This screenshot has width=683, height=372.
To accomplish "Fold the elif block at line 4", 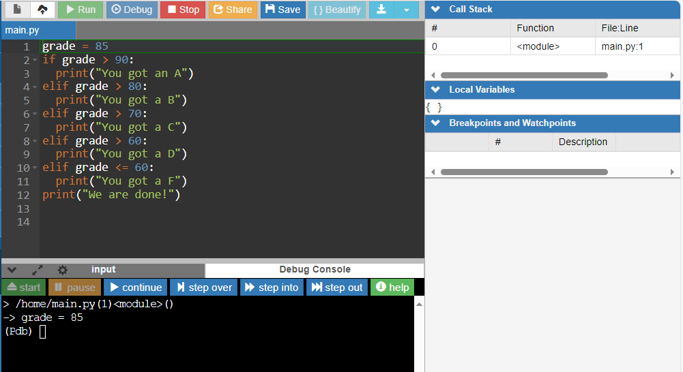I will point(34,87).
